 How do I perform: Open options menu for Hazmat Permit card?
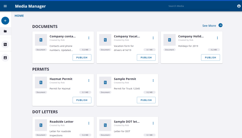pos(89,81)
